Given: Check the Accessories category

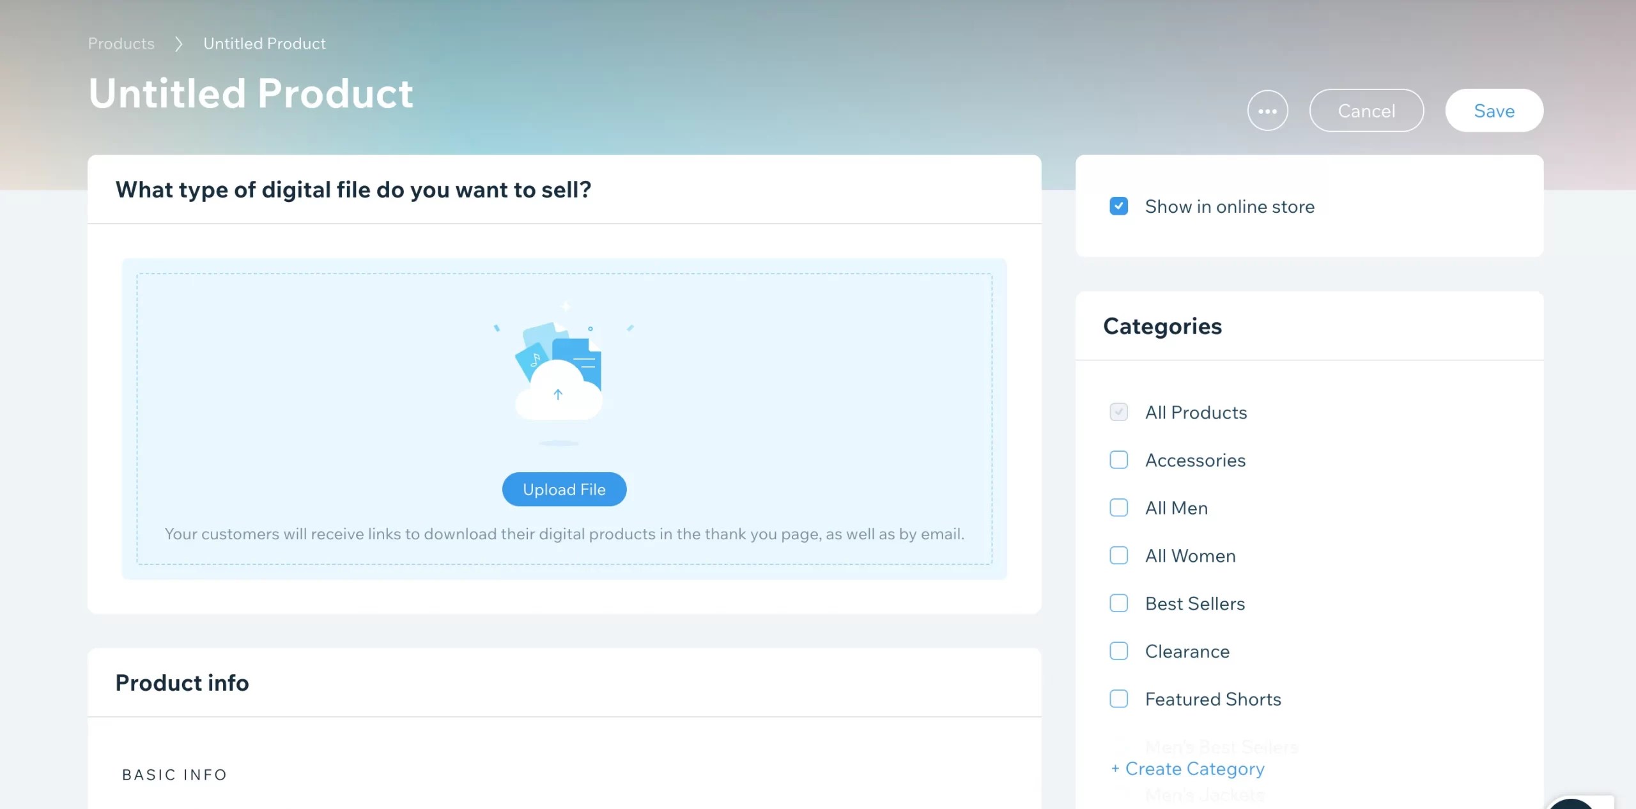Looking at the screenshot, I should (1118, 460).
